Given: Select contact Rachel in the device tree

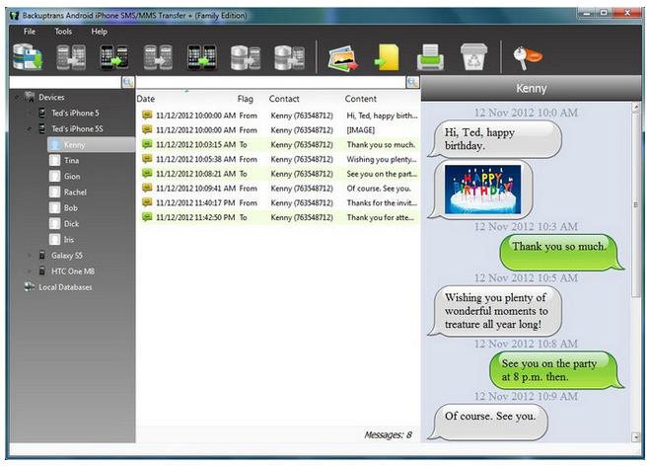Looking at the screenshot, I should coord(75,192).
